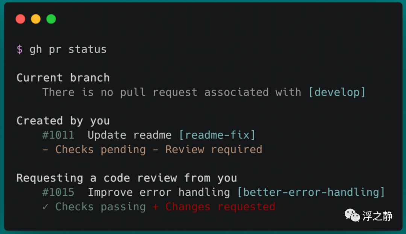Click the yellow minimize window button

(36, 19)
